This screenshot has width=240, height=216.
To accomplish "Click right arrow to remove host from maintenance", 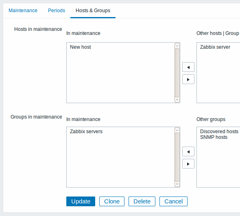I will click(x=188, y=79).
